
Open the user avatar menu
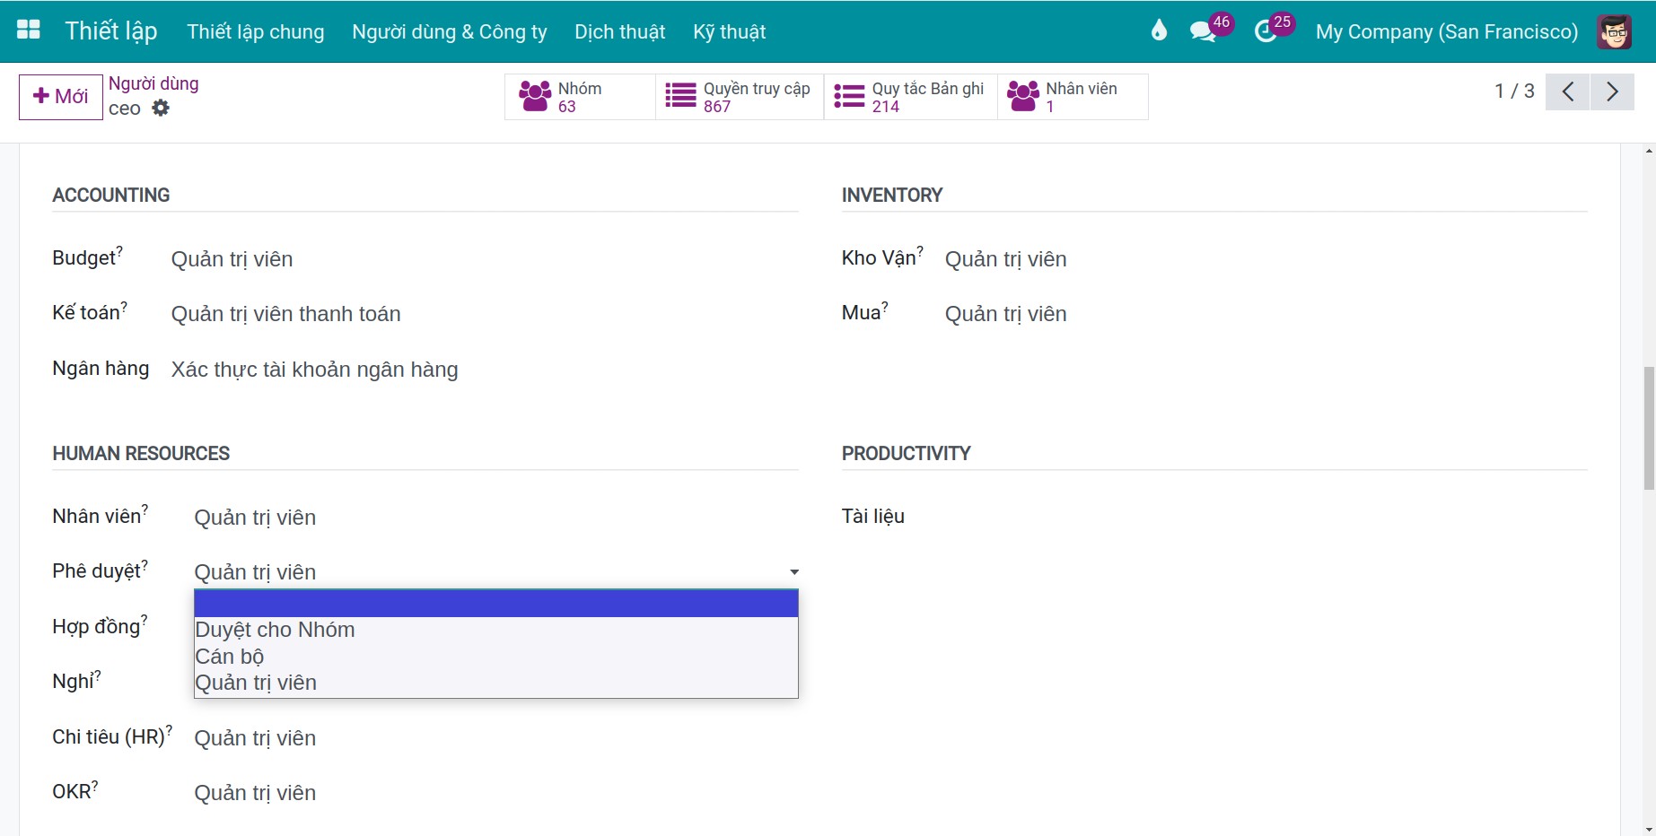(x=1614, y=31)
